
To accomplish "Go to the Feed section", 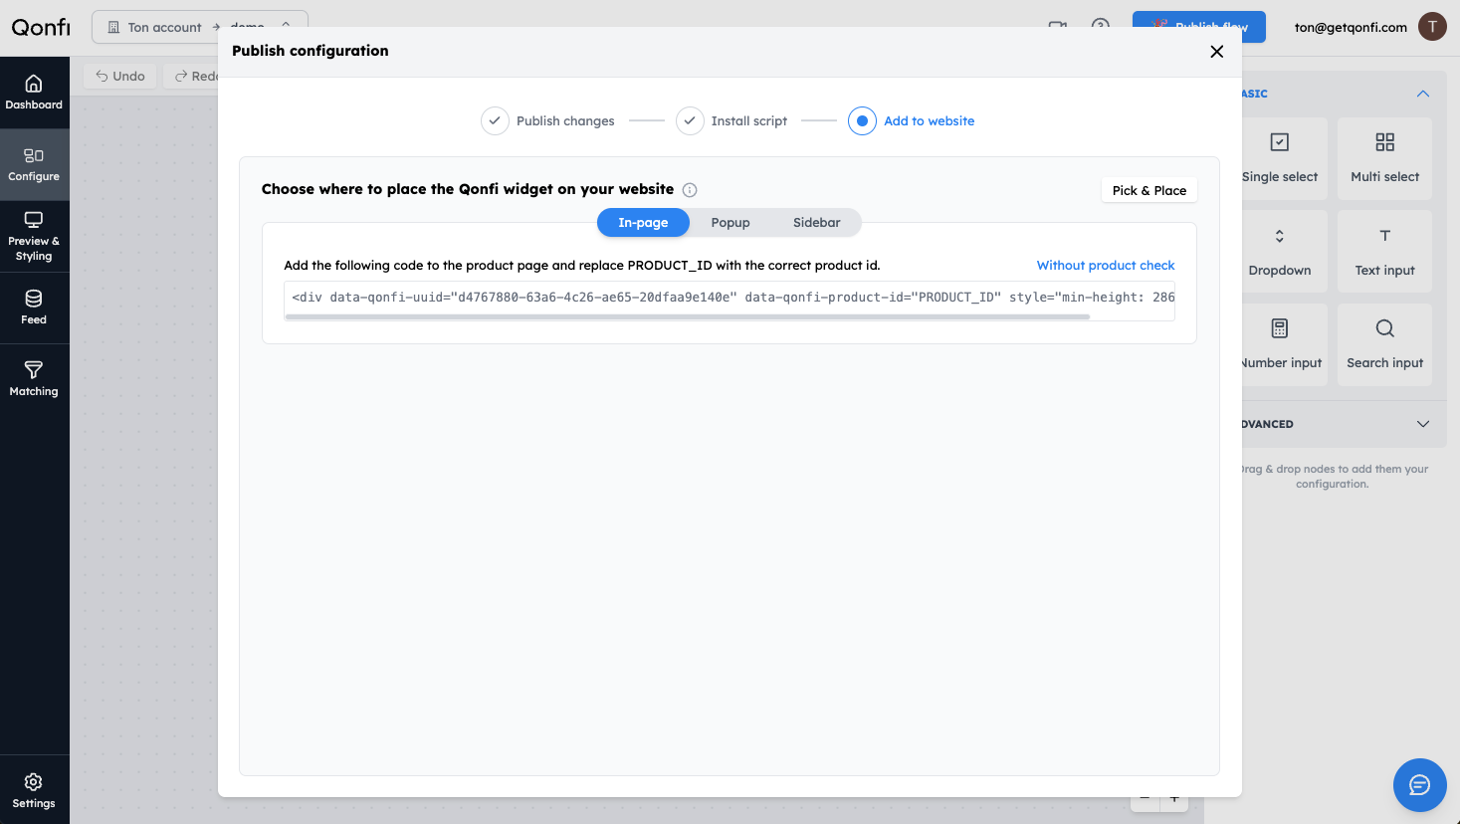I will tap(34, 308).
